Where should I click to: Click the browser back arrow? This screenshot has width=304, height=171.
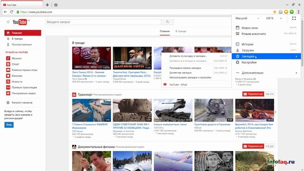(x=5, y=12)
